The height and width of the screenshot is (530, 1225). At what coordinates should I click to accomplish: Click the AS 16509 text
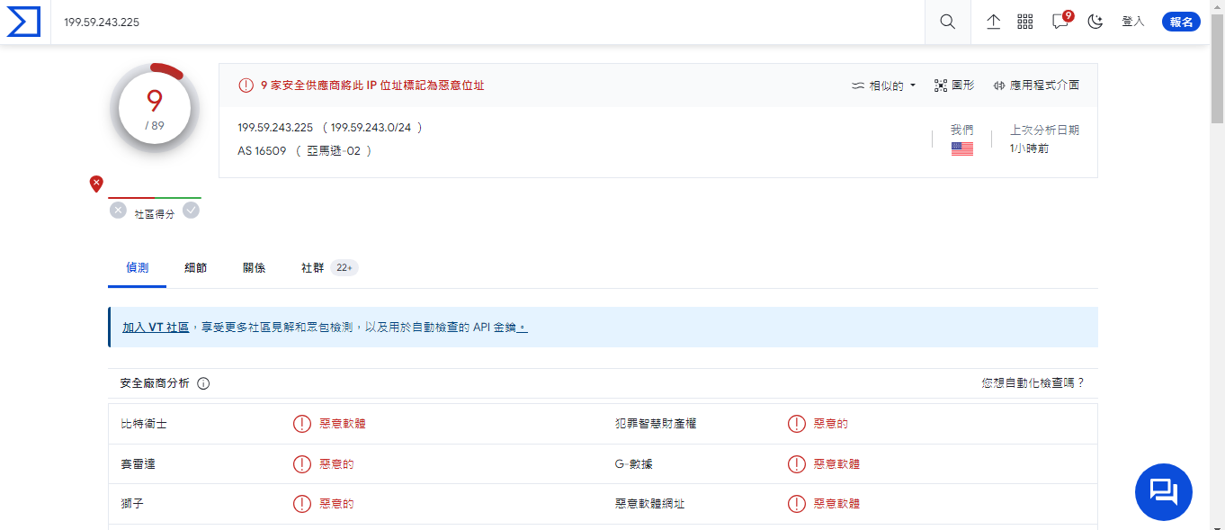tap(262, 151)
